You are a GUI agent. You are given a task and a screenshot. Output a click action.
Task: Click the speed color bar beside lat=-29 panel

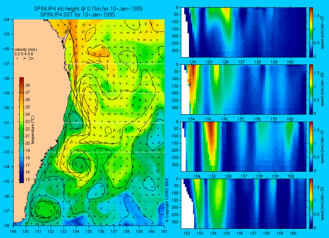click(x=311, y=90)
